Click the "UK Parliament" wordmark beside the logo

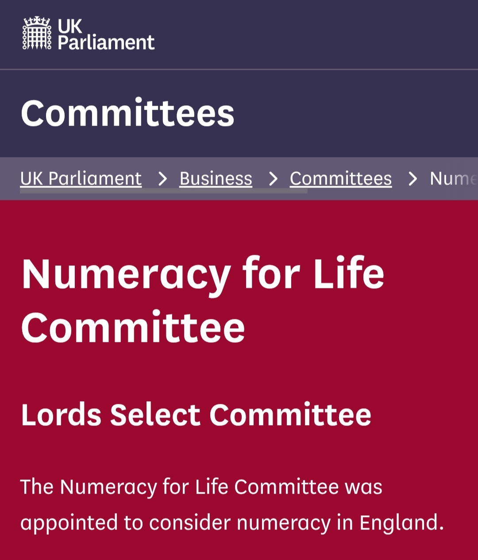click(x=106, y=35)
